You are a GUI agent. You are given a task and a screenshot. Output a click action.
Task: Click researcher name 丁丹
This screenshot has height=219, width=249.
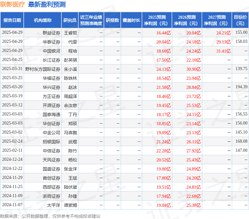click(x=73, y=115)
